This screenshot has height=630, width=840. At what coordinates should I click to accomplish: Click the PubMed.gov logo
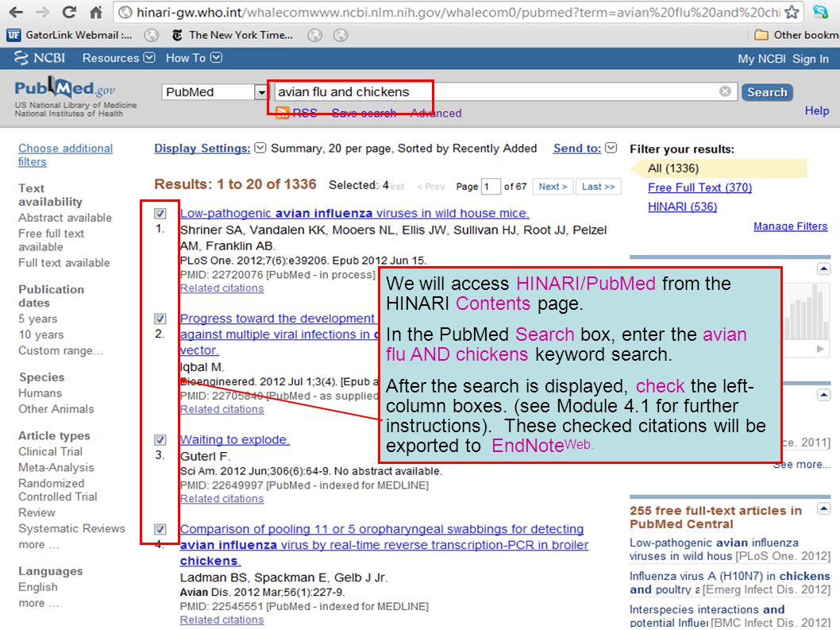point(65,88)
